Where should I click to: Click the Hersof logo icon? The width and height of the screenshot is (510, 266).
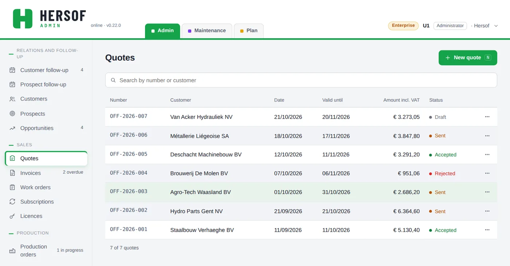[x=23, y=19]
